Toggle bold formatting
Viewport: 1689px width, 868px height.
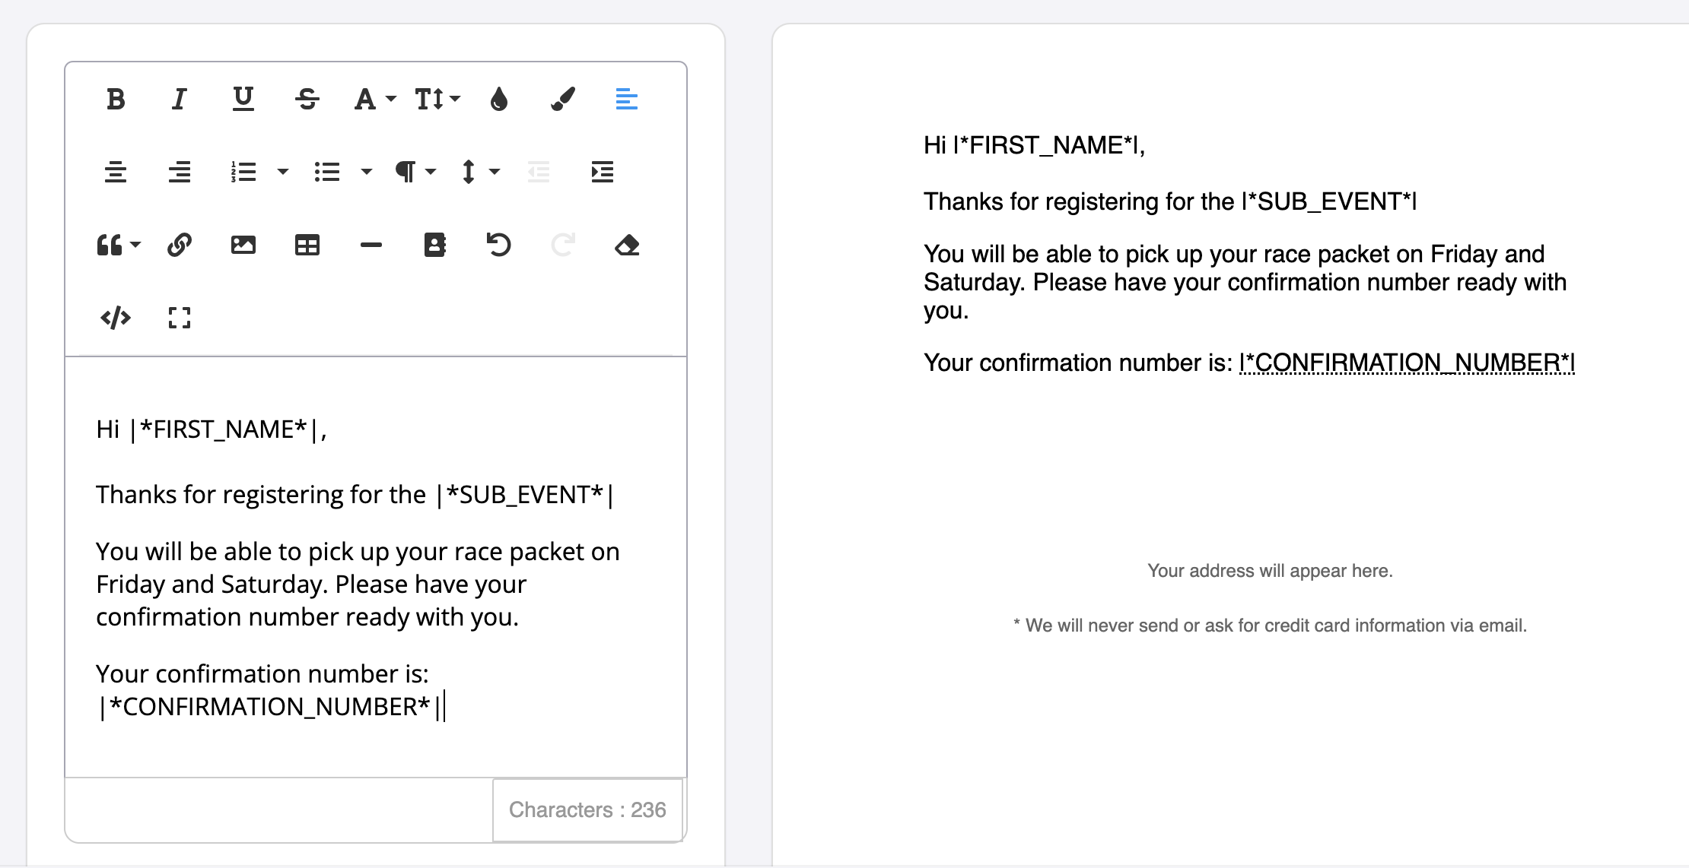point(116,99)
